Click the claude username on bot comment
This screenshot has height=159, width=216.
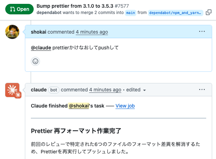tap(39, 90)
